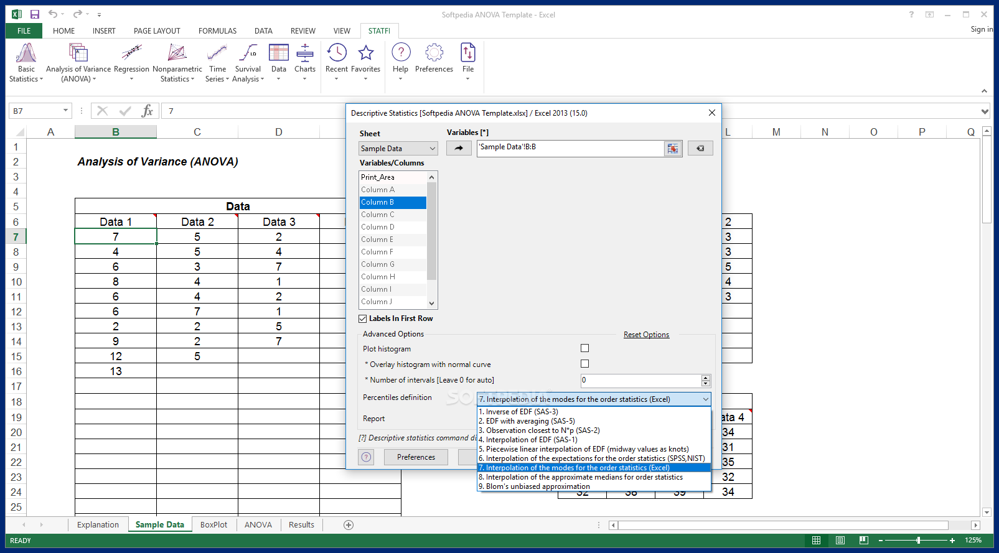Click the zoom level slider handle
Screen dimensions: 999x553
pyautogui.click(x=918, y=541)
